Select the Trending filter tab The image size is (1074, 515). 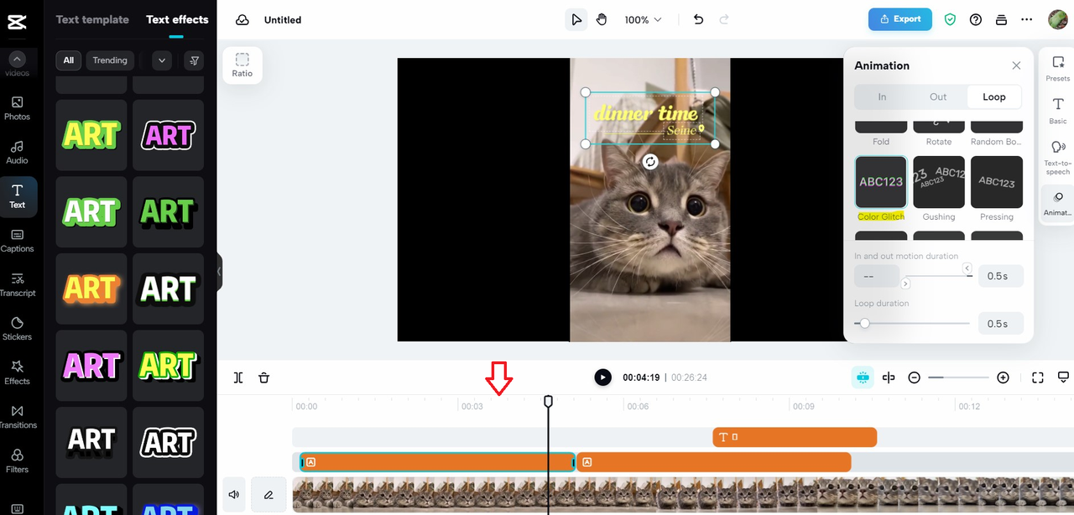110,60
